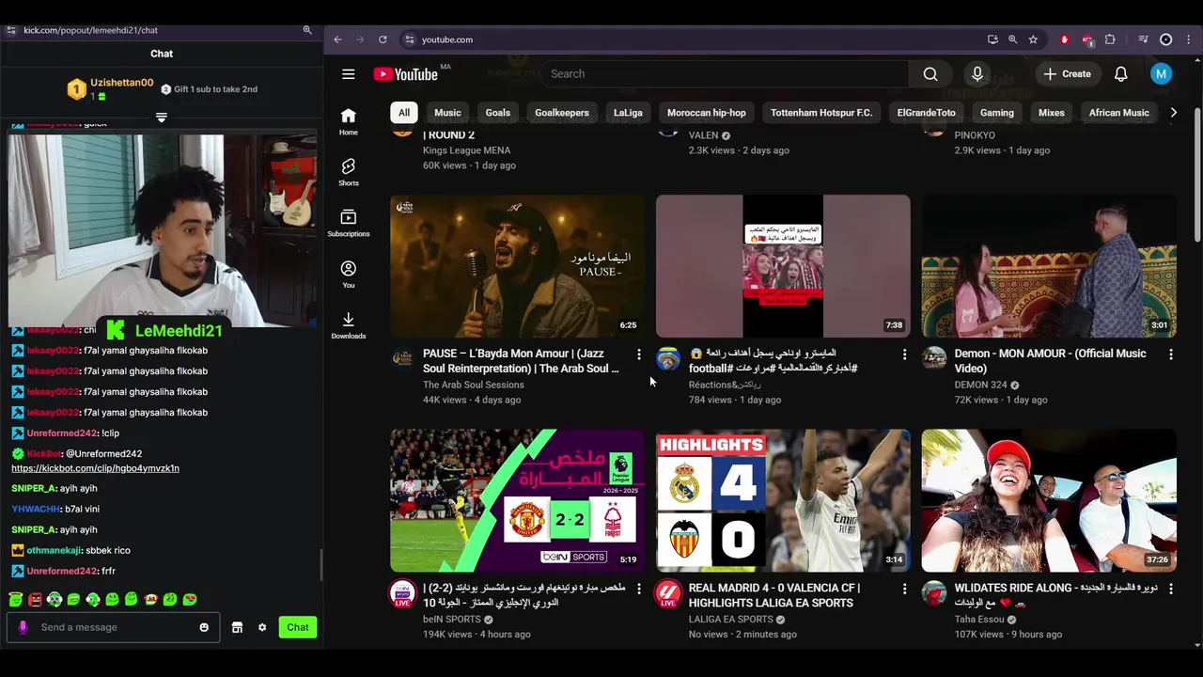Open the media controls music-list icon
This screenshot has height=677, width=1203.
coord(1143,39)
